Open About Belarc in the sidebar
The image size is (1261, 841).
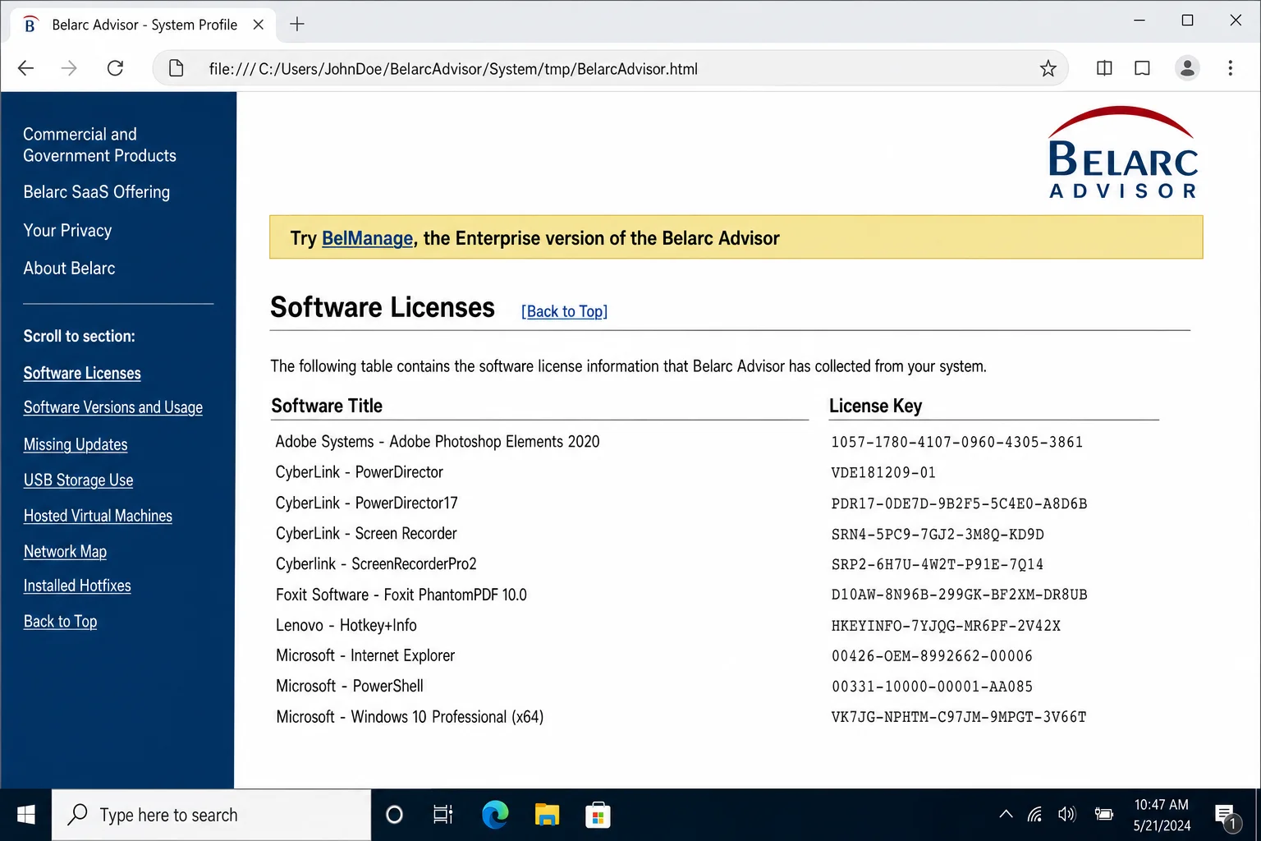tap(69, 268)
